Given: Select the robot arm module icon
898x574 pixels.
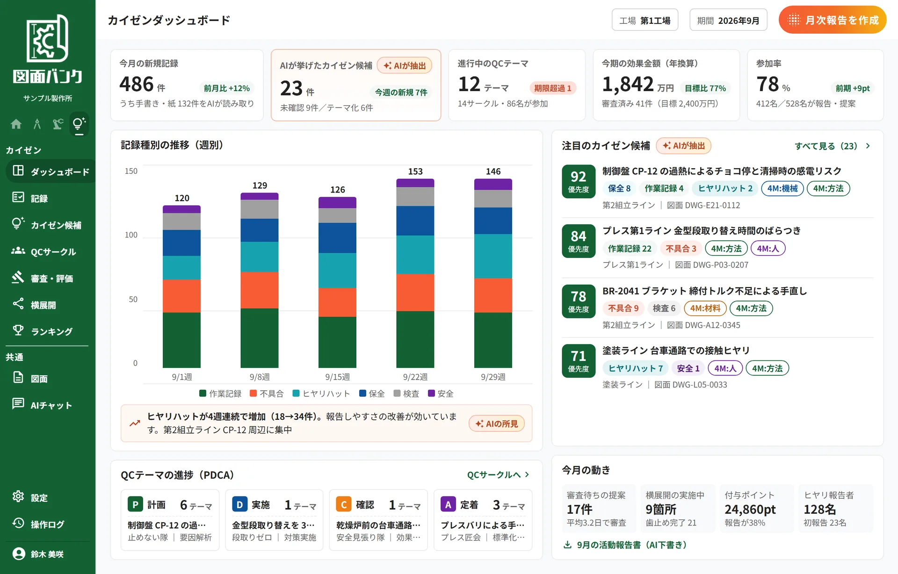Looking at the screenshot, I should point(58,124).
